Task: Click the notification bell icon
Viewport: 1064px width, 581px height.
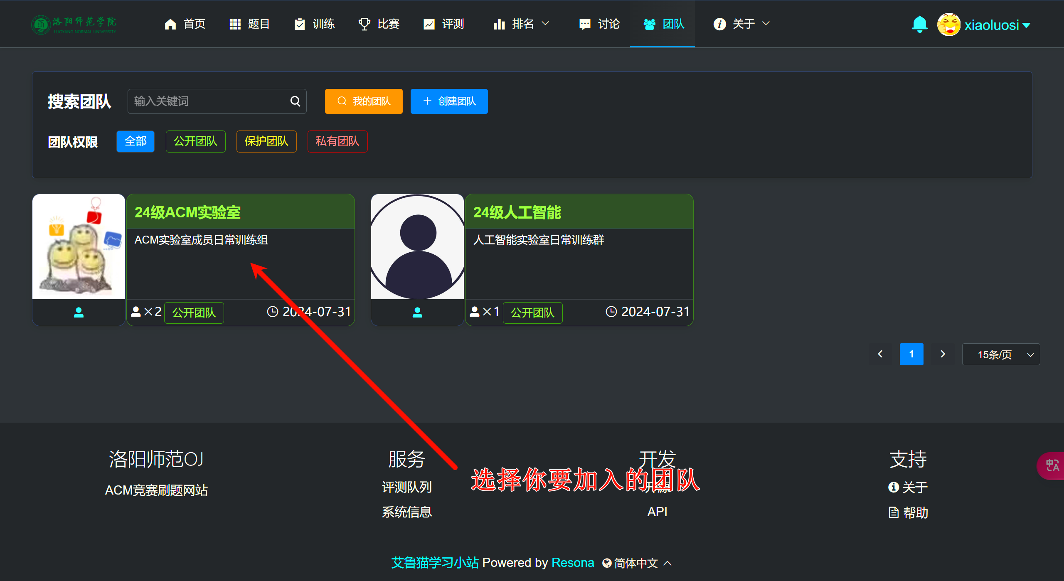Action: pos(919,24)
